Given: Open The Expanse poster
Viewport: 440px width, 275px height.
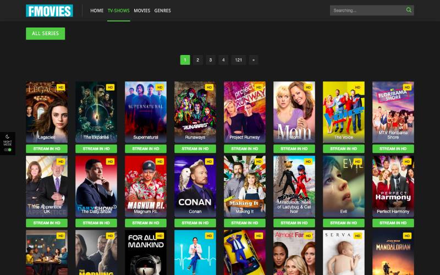Looking at the screenshot, I should pos(96,112).
